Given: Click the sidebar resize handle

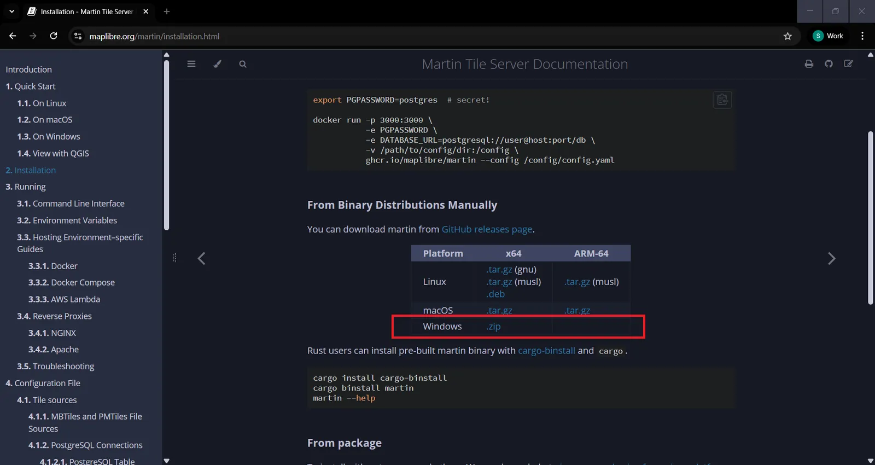Looking at the screenshot, I should click(174, 258).
